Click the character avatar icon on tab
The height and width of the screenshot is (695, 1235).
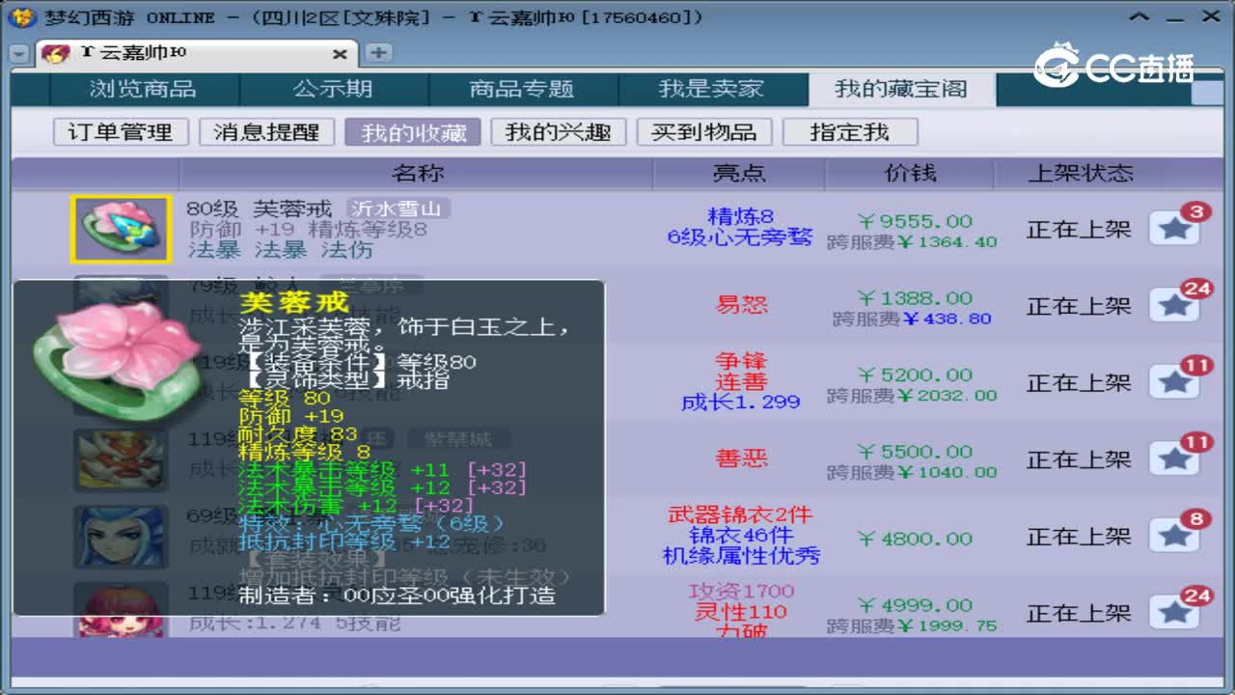click(x=56, y=54)
